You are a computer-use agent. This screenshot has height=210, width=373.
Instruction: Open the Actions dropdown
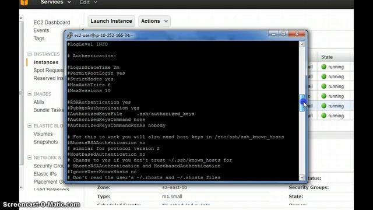(x=154, y=21)
